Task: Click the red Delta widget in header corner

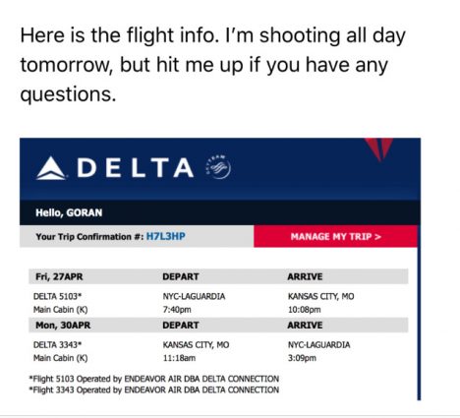Action: 378,149
